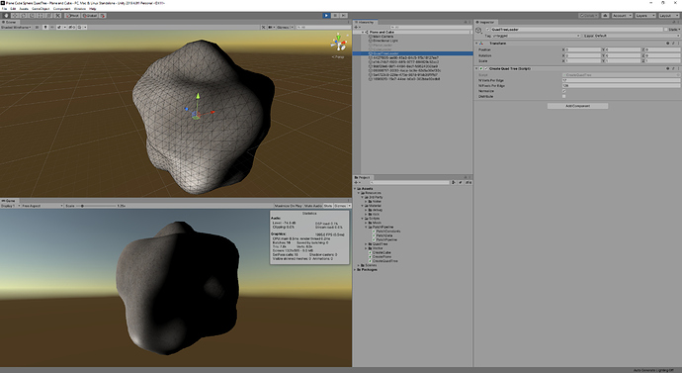The width and height of the screenshot is (682, 373).
Task: Select the Scale tool in toolbar
Action: click(x=33, y=16)
